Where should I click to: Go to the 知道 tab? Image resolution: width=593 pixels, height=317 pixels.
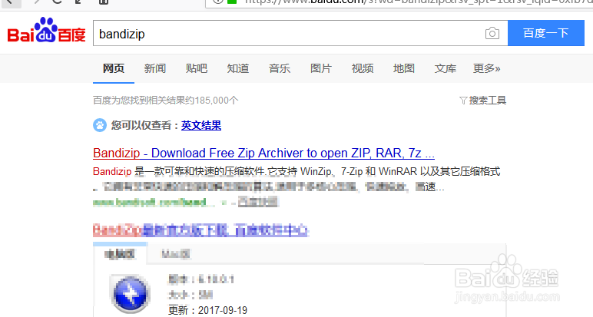(x=238, y=68)
